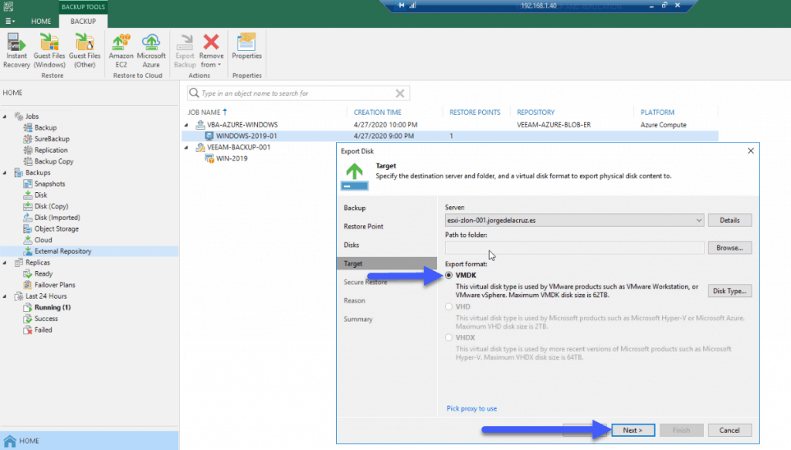Click the Details button
Screen dimensions: 791x450
(x=729, y=220)
